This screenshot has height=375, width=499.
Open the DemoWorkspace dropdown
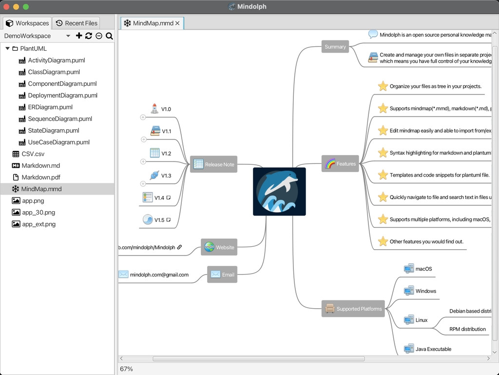point(68,36)
